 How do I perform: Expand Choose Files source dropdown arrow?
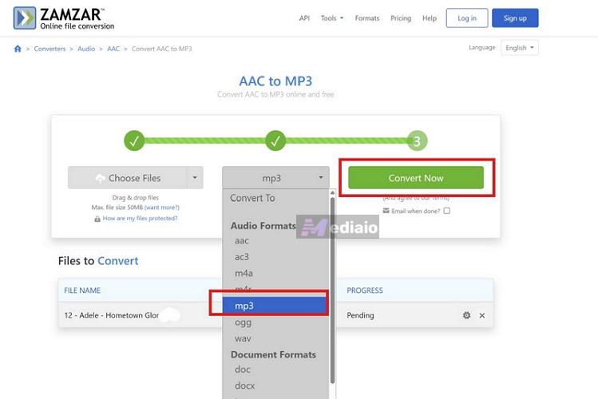tap(195, 178)
